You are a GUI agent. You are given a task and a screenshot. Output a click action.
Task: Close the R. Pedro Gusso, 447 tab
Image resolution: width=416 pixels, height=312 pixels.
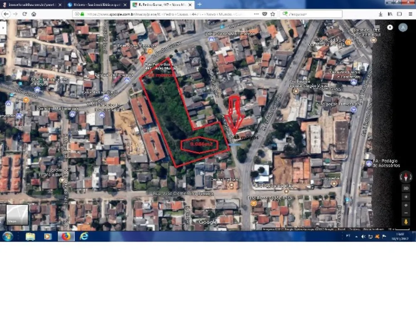pyautogui.click(x=190, y=5)
